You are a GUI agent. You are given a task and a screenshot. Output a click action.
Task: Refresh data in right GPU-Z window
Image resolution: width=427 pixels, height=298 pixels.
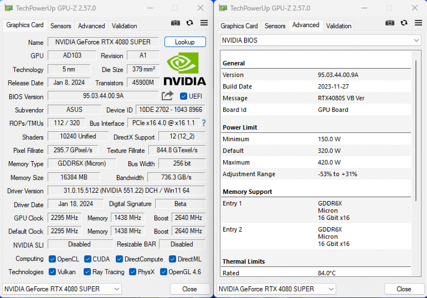[404, 23]
